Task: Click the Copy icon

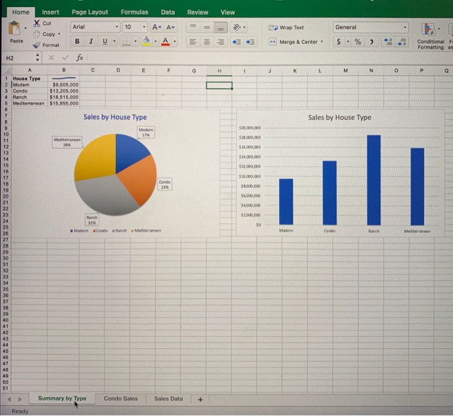Action: pos(37,34)
